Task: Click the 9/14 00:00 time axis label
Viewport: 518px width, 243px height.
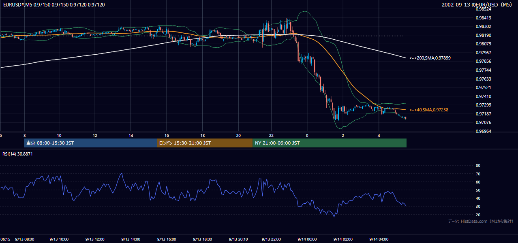Action: tap(307, 239)
